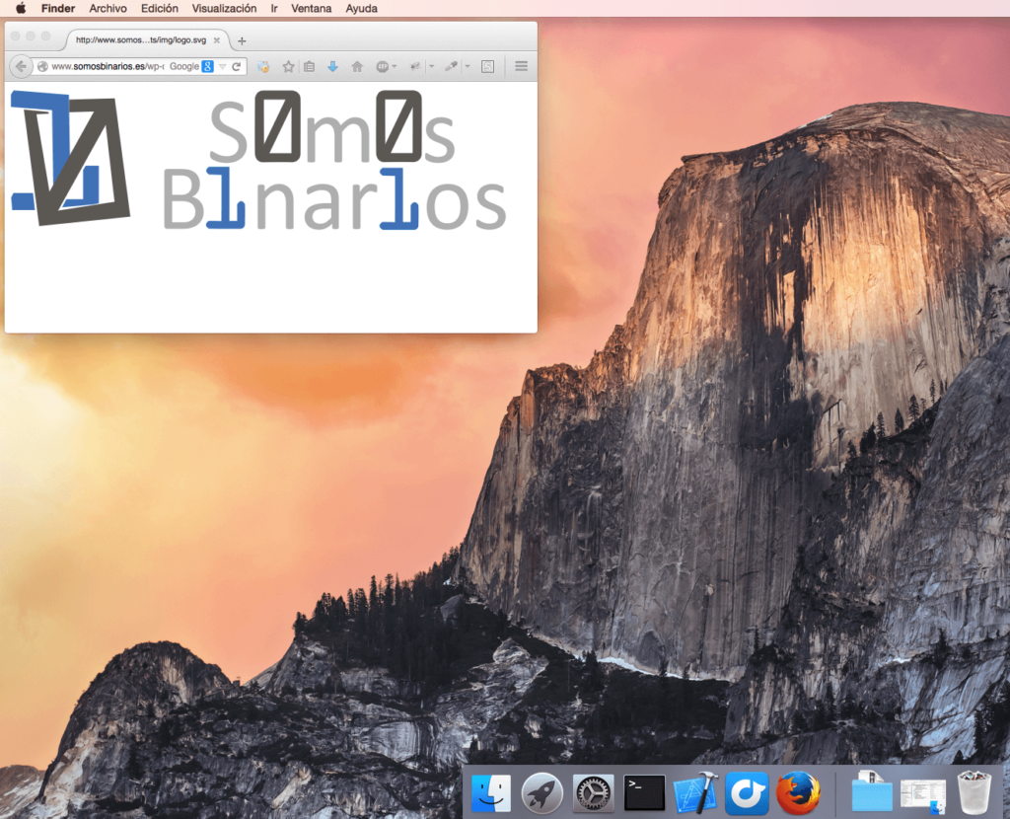Open the Trash in the Dock
The height and width of the screenshot is (819, 1010).
coord(974,791)
